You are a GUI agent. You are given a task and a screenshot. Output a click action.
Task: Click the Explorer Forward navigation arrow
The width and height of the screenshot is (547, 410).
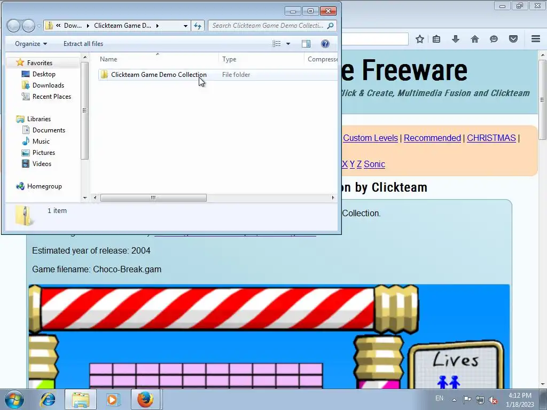(x=28, y=26)
